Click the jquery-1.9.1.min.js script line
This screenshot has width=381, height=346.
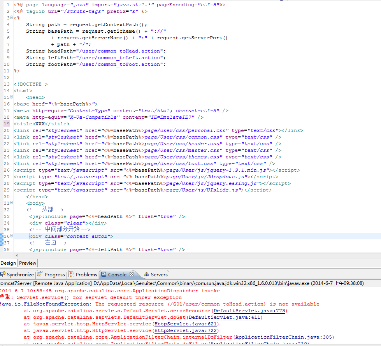click(157, 170)
